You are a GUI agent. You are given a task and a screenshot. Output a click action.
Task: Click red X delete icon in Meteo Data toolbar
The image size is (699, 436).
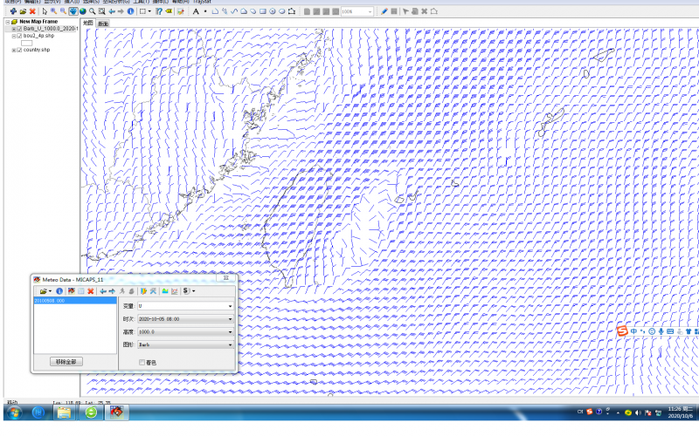coord(91,290)
